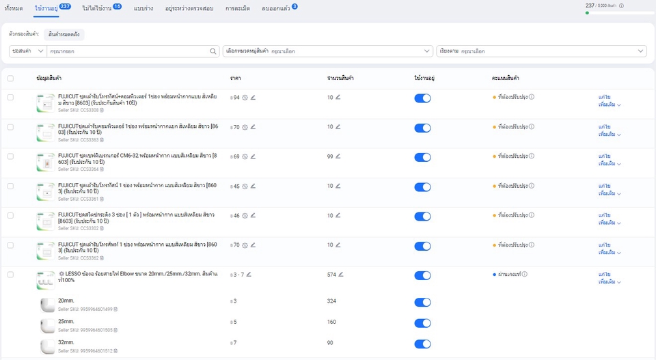Image resolution: width=656 pixels, height=360 pixels.
Task: Click แก้ไข link for SKU CCS3361
Action: point(604,186)
